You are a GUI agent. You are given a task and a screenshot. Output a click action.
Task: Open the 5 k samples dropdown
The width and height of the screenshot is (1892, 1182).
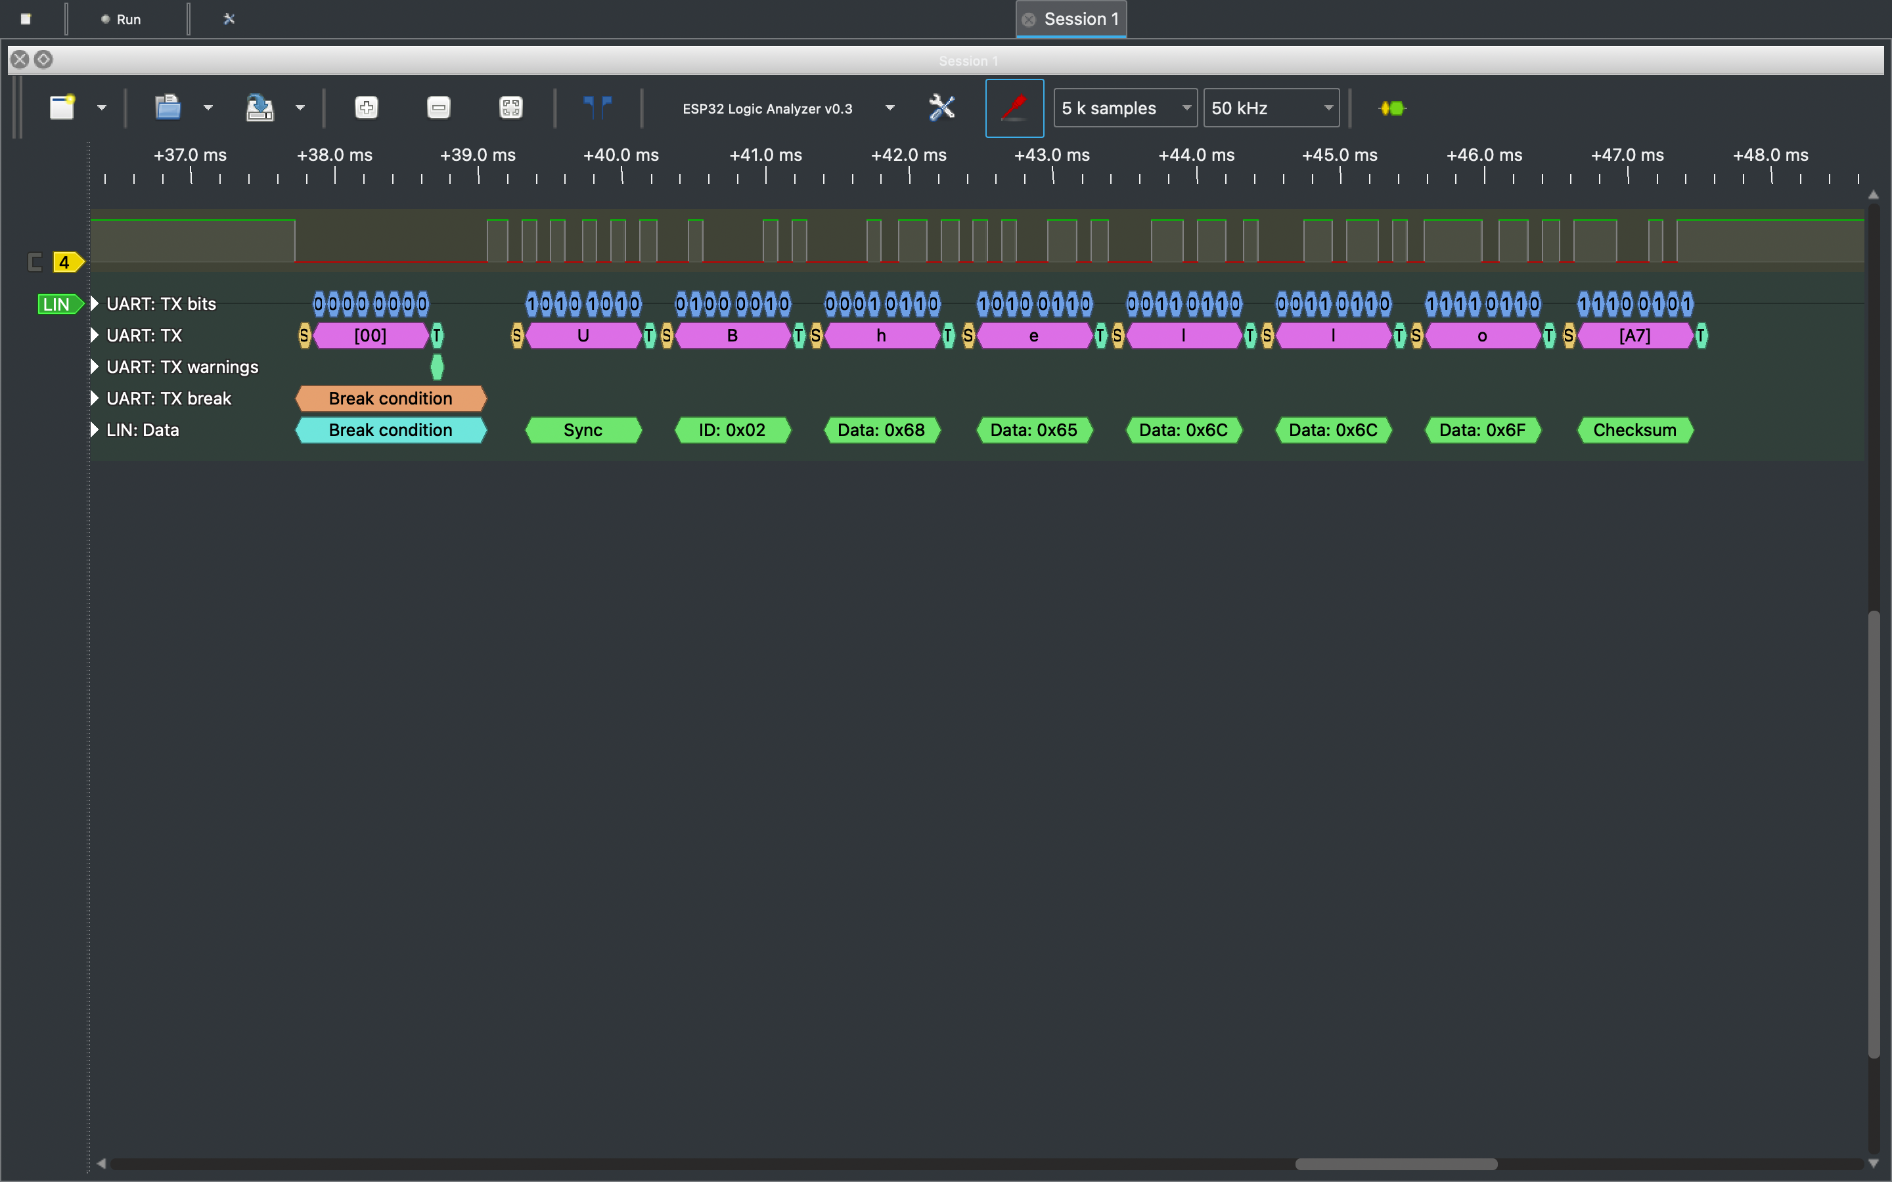[x=1124, y=108]
